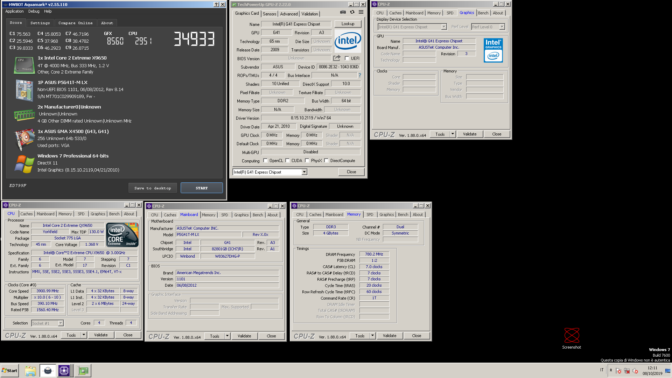Viewport: 672px width, 378px height.
Task: Switch to Advanced tab in GPU-Z
Action: pos(289,14)
